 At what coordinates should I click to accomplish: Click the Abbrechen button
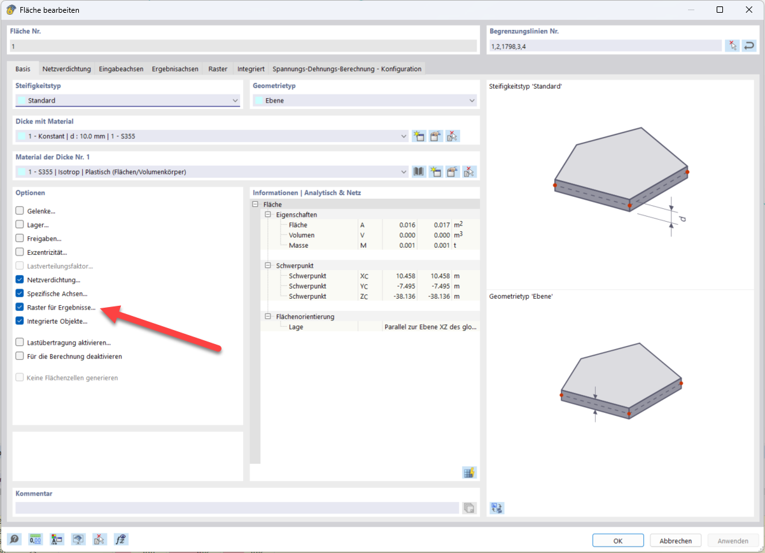tap(675, 540)
